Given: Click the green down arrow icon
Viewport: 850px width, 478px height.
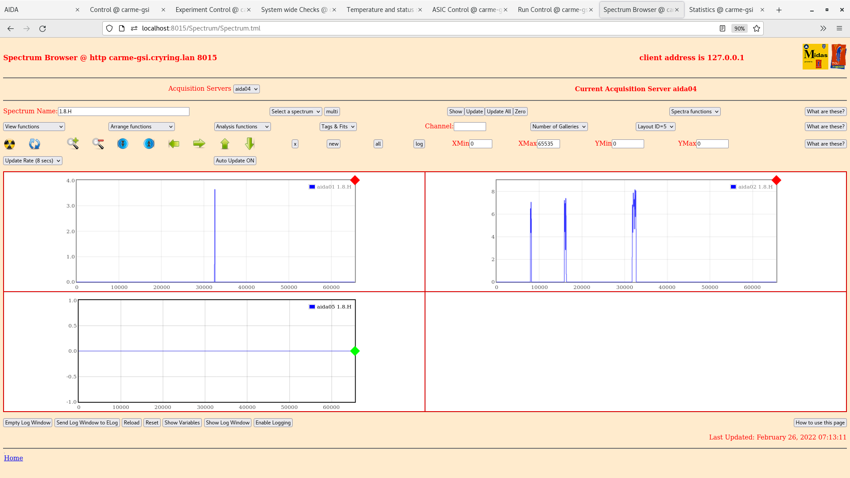Looking at the screenshot, I should [x=250, y=143].
